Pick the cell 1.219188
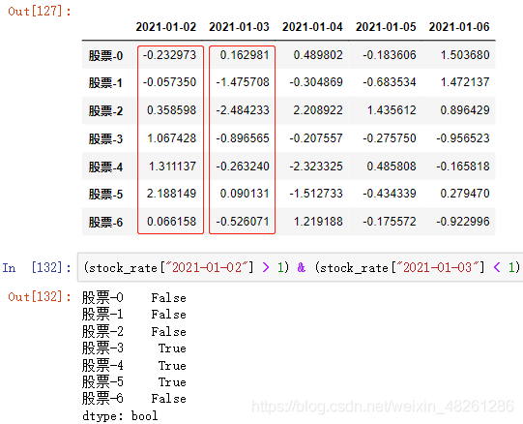Image resolution: width=523 pixels, height=424 pixels. tap(318, 222)
